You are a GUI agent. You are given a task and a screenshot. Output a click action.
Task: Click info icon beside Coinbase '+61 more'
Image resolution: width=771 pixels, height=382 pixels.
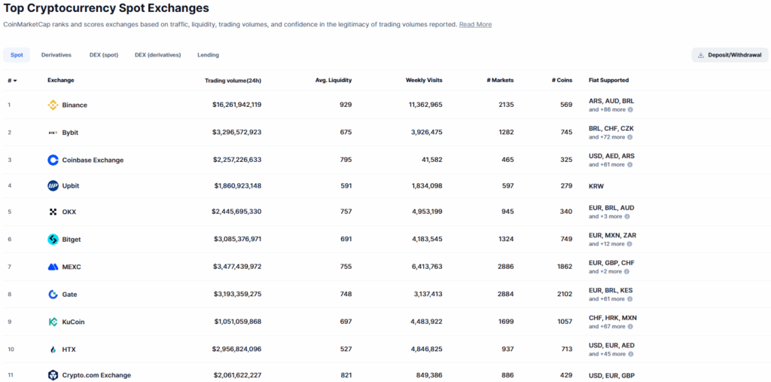[630, 165]
